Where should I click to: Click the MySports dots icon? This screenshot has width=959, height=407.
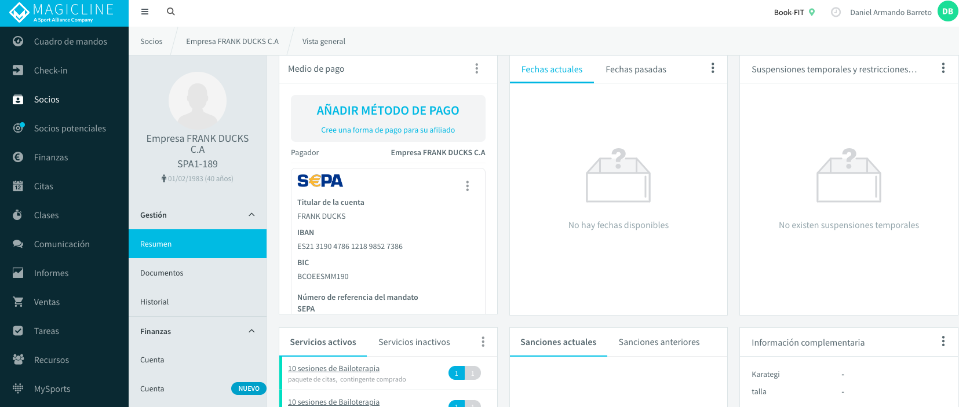click(x=18, y=388)
